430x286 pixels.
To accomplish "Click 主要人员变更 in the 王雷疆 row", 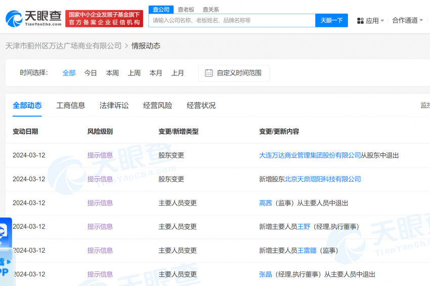I will [x=178, y=251].
